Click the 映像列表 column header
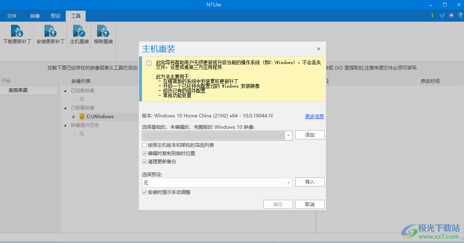Screen dimensions: 464x243 pyautogui.click(x=81, y=81)
